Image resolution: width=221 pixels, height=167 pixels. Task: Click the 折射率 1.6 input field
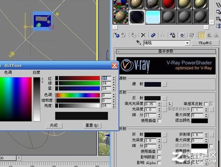click(x=197, y=135)
